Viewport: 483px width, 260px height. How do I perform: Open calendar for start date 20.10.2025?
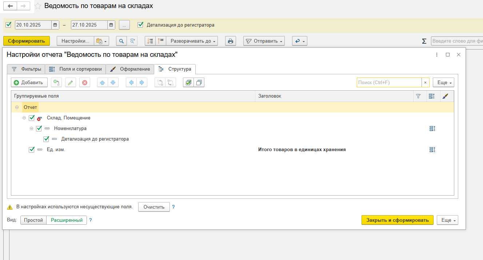[x=55, y=25]
